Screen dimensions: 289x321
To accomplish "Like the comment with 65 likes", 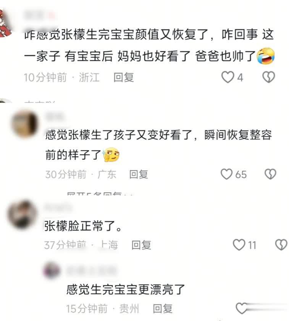I will (227, 174).
